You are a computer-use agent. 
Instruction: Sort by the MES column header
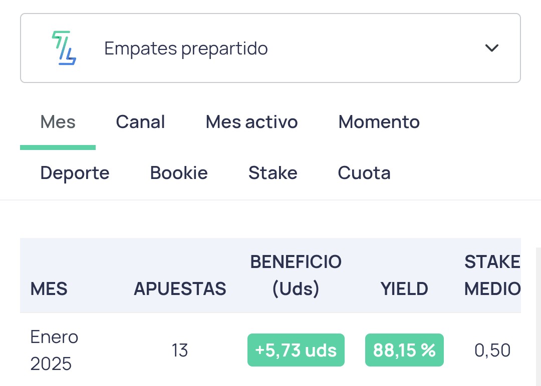tap(49, 288)
